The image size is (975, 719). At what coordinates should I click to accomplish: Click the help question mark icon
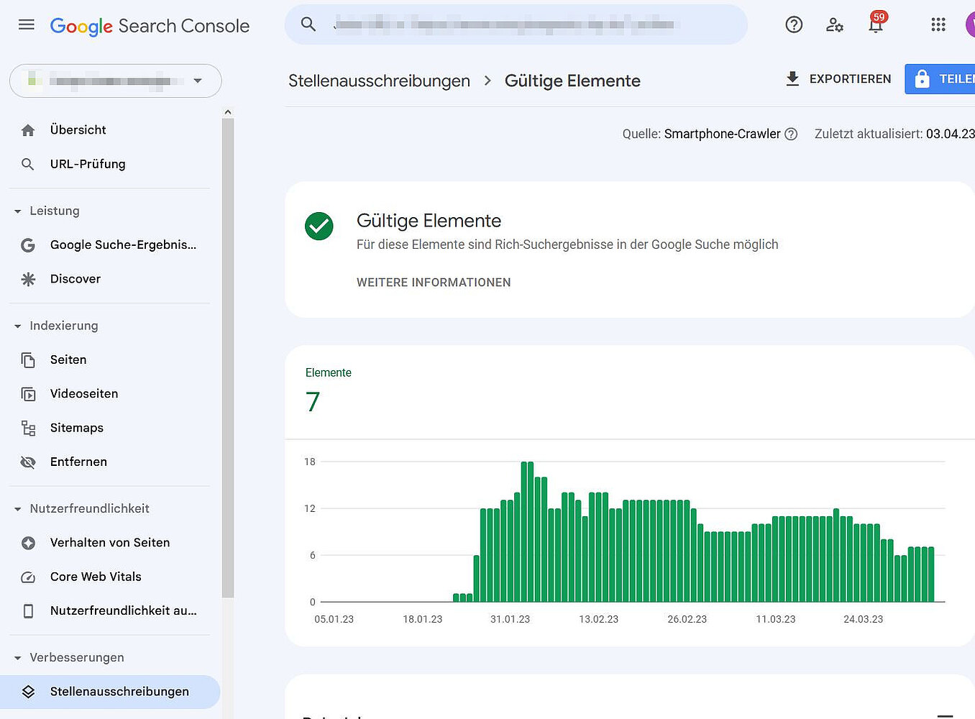[794, 25]
